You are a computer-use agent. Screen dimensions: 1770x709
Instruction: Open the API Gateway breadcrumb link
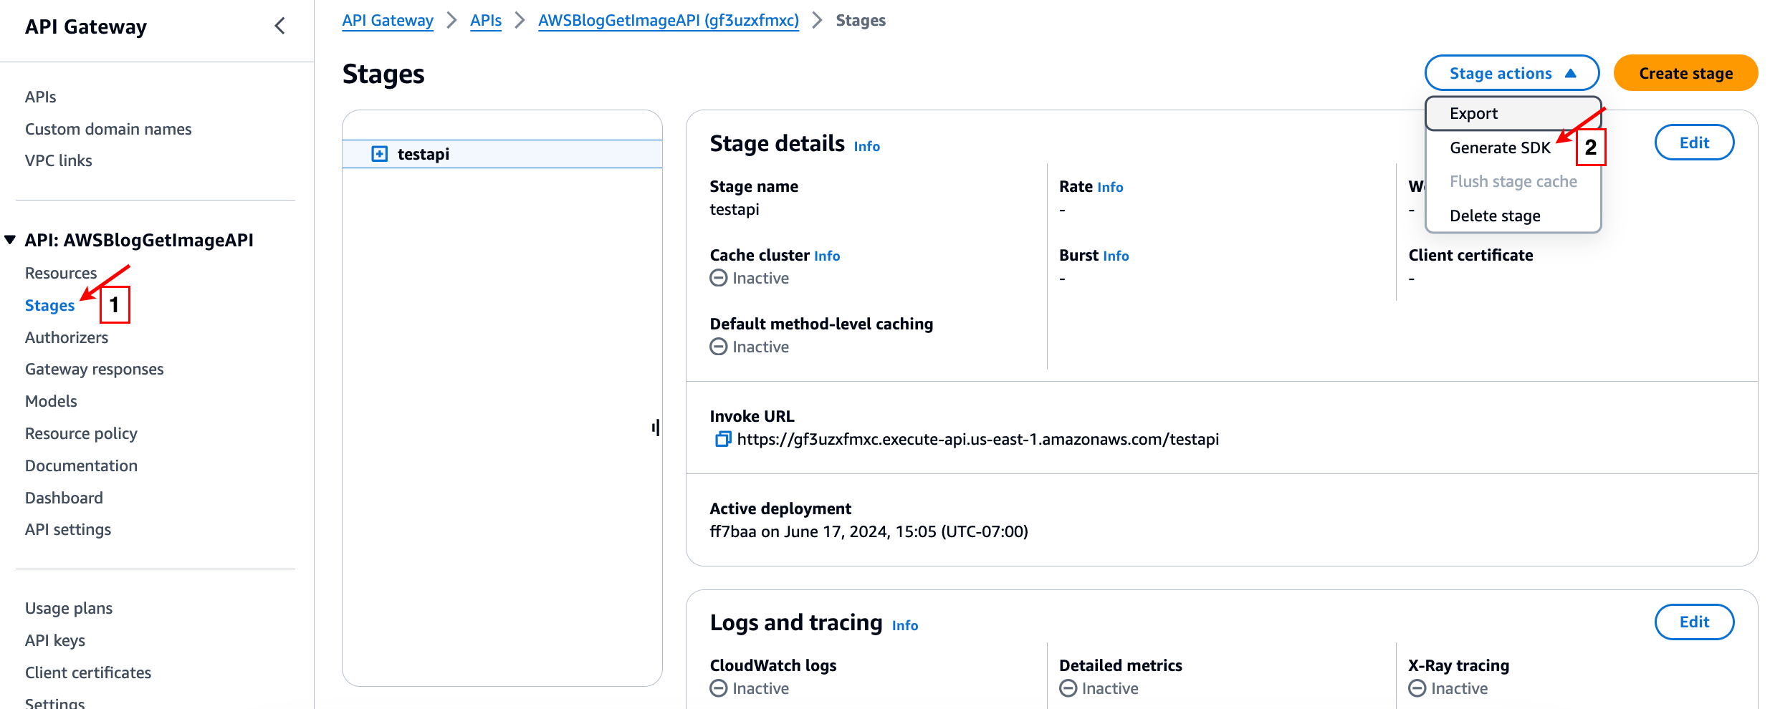click(388, 21)
